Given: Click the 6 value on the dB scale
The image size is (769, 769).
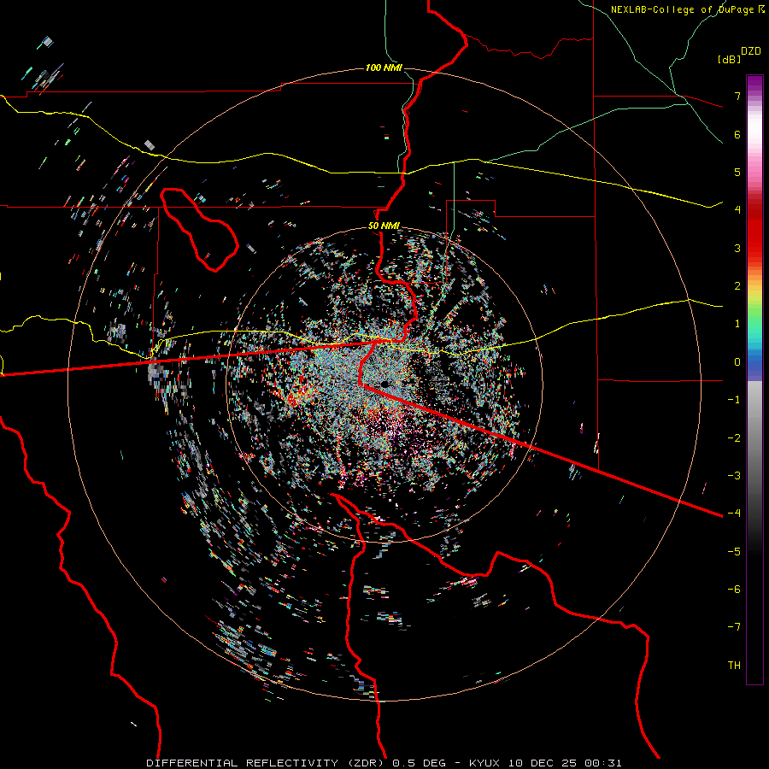Looking at the screenshot, I should coord(737,134).
